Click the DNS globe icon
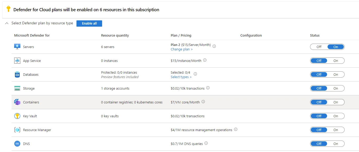Image resolution: width=359 pixels, height=152 pixels. [x=17, y=144]
